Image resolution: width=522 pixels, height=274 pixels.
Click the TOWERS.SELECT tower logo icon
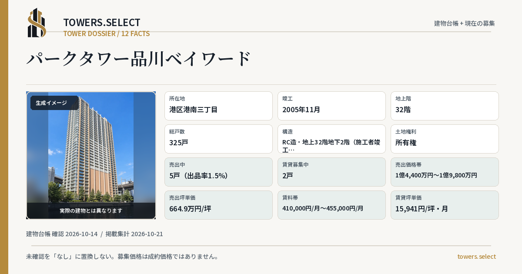(x=37, y=23)
